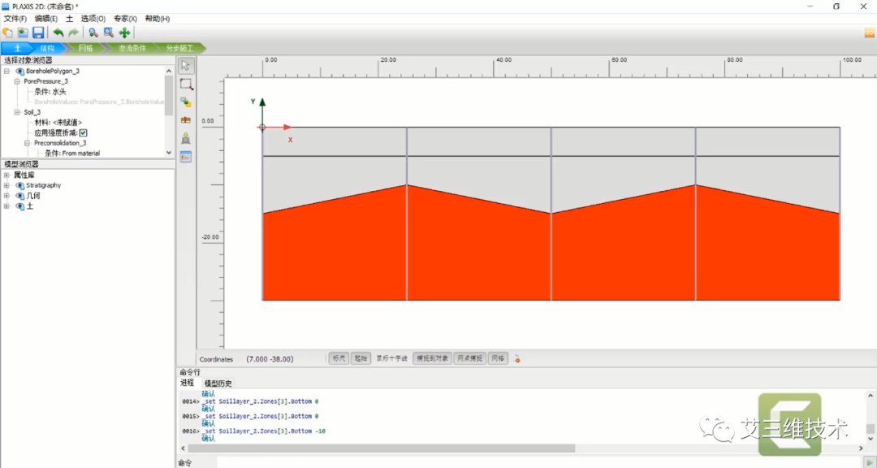Viewport: 877px width, 468px height.
Task: Choose the rectangle multi-select tool
Action: tap(186, 84)
